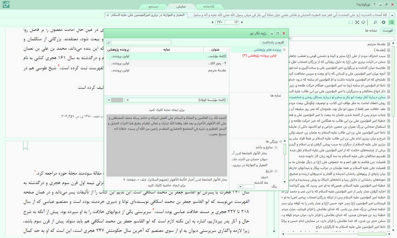Image resolution: width=397 pixels, height=238 pixels.
Task: Sort by عنوان column header
Action: [x=215, y=50]
